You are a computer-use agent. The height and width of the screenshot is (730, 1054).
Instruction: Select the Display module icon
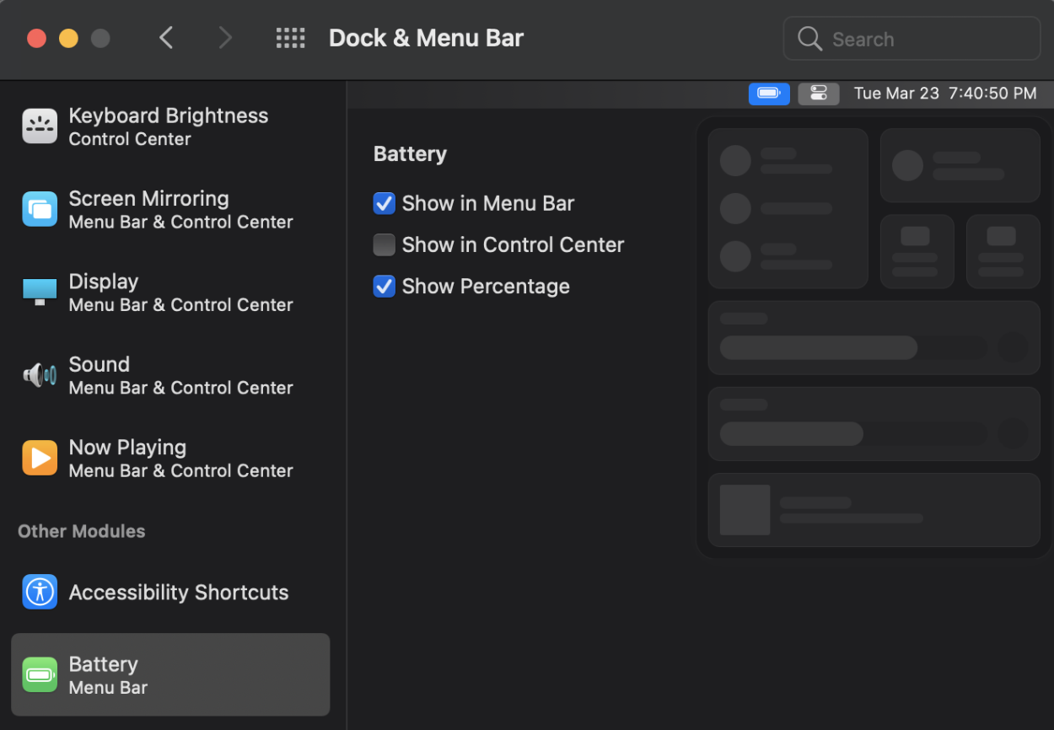[x=39, y=292]
